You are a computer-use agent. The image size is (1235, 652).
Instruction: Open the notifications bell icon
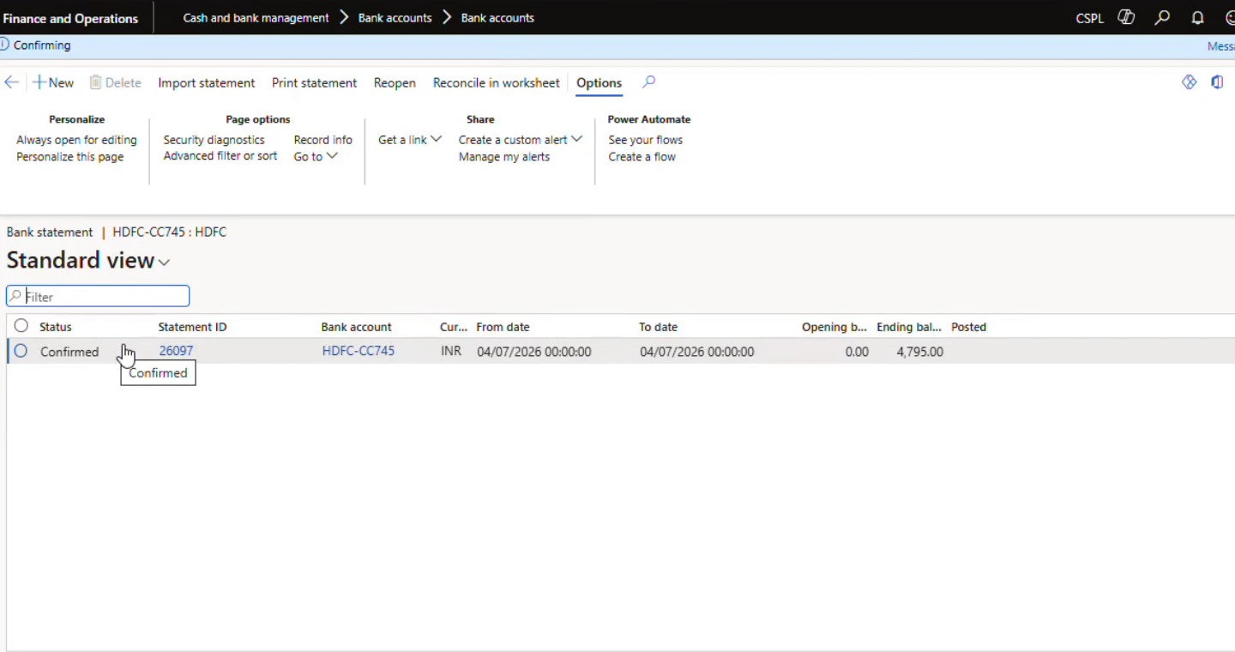(x=1198, y=17)
